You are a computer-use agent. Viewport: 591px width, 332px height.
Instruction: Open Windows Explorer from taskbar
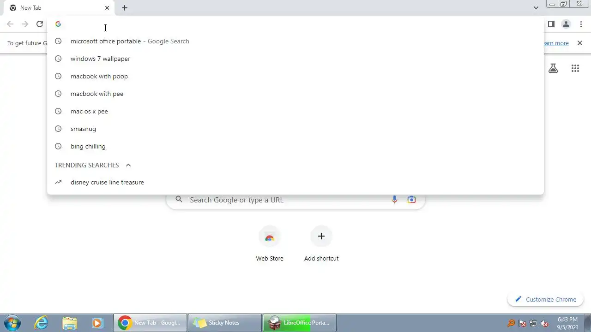point(69,323)
